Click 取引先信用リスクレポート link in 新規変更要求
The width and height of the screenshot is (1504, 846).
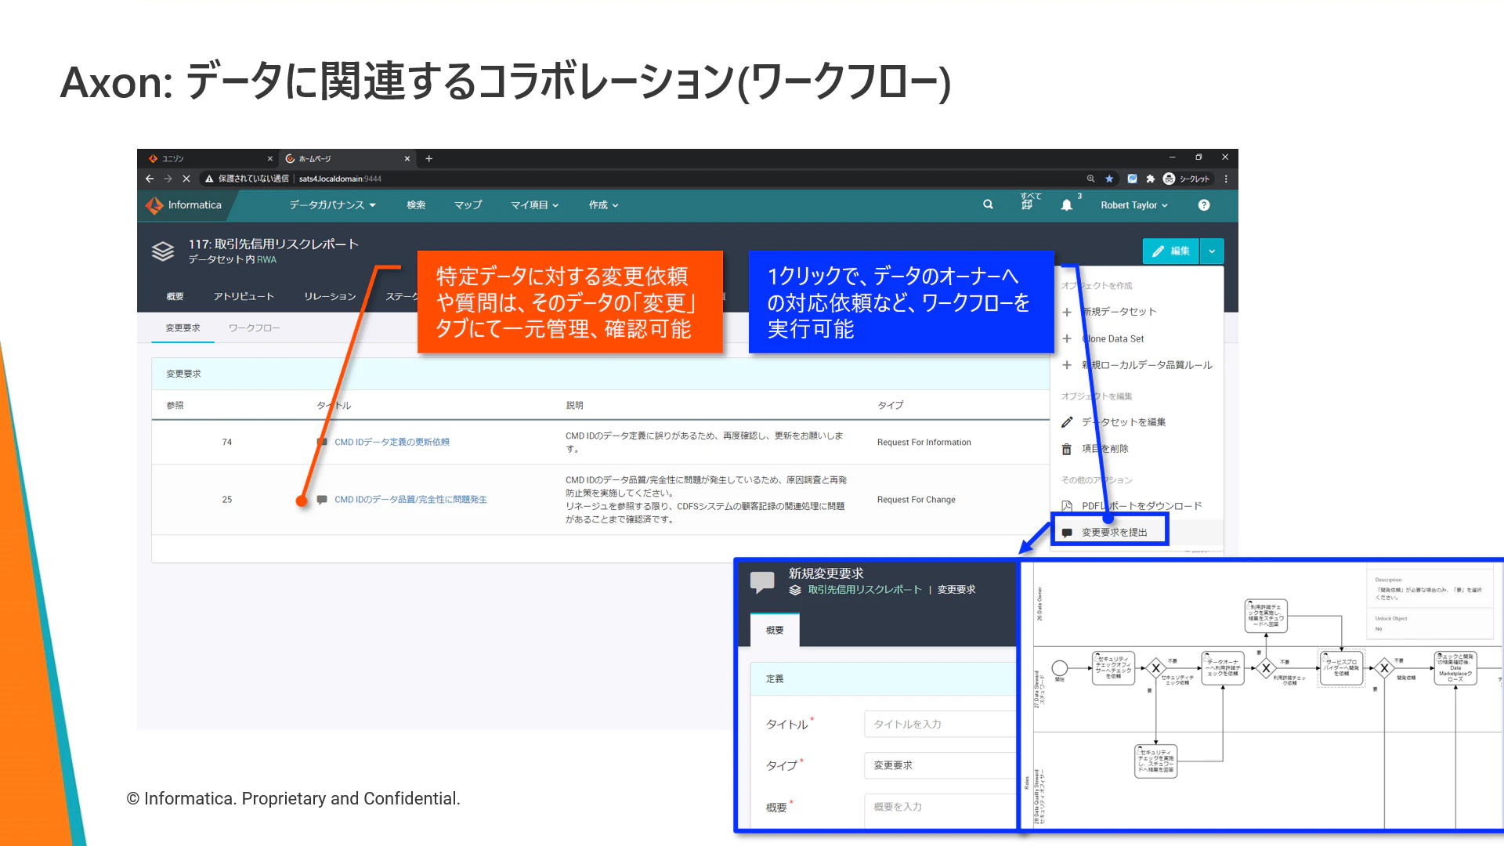(x=865, y=590)
